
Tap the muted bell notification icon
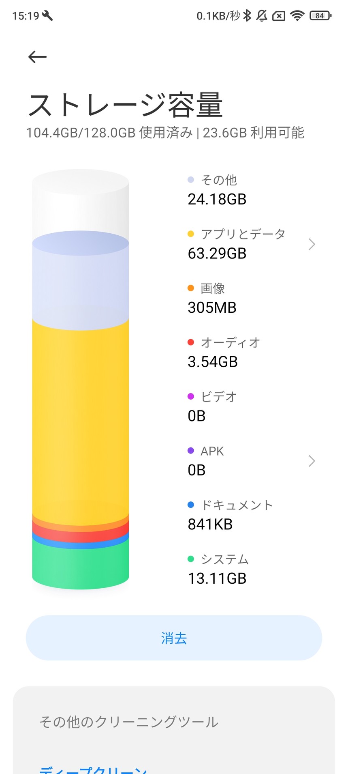[262, 16]
